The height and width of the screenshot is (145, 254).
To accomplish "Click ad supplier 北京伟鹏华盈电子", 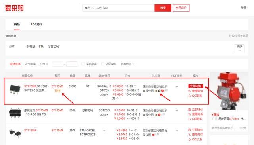I will 223,128.
